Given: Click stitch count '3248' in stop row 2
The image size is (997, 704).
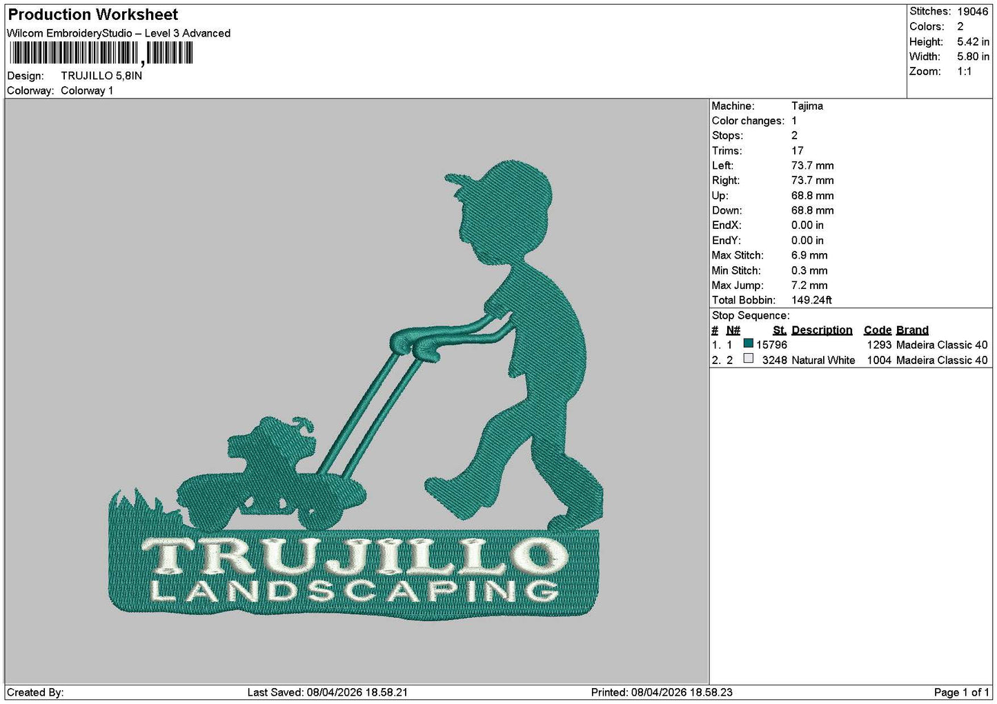Looking at the screenshot, I should tap(775, 361).
